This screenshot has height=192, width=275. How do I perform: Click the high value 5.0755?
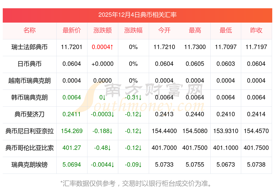[x=195, y=165]
